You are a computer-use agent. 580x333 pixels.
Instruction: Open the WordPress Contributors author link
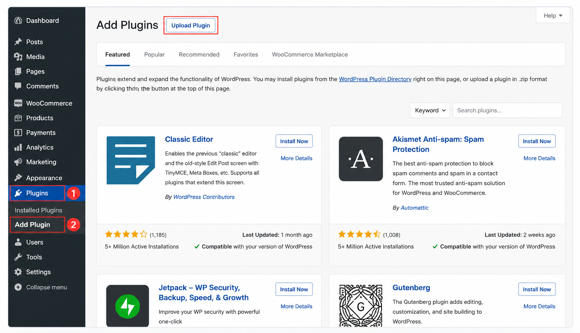[204, 197]
